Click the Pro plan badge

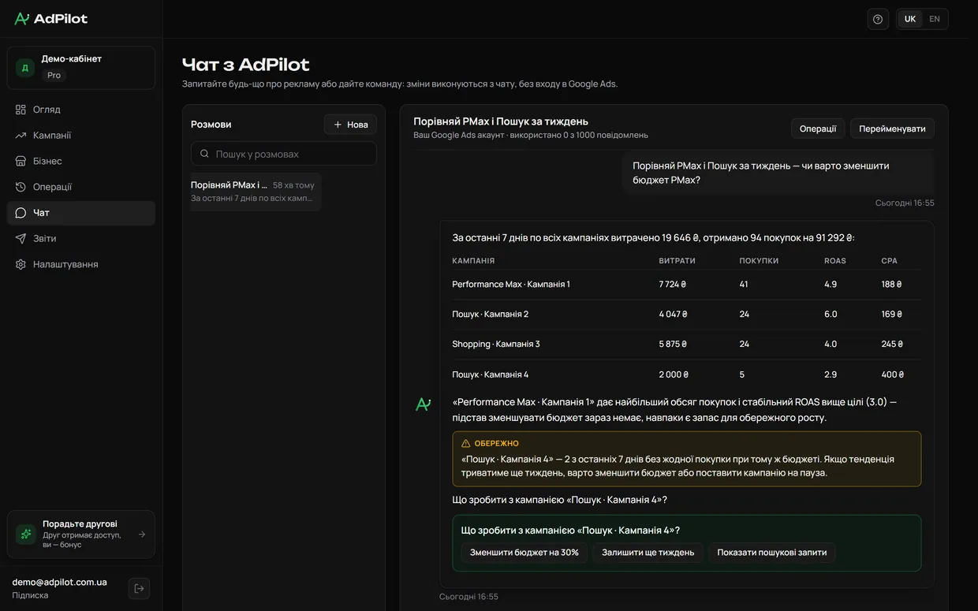[54, 76]
